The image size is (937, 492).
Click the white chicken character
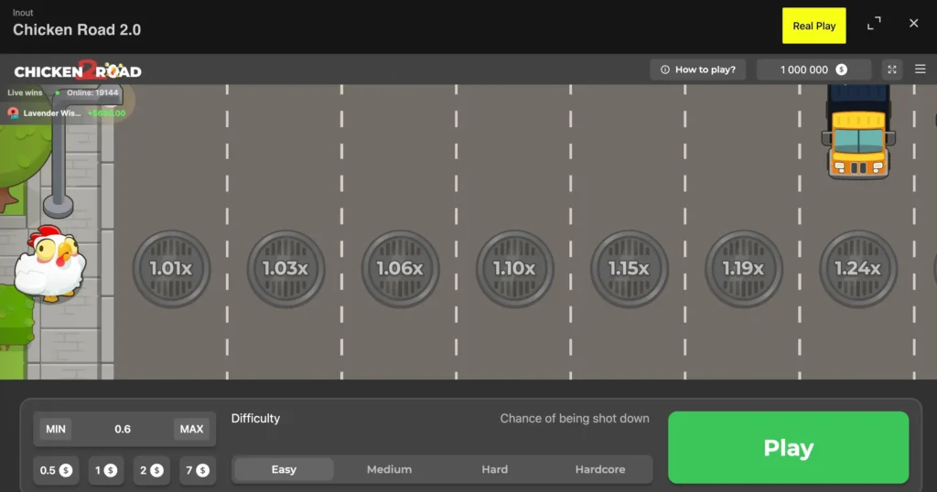pos(50,264)
